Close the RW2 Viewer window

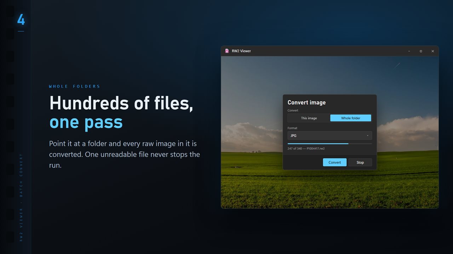click(x=432, y=51)
